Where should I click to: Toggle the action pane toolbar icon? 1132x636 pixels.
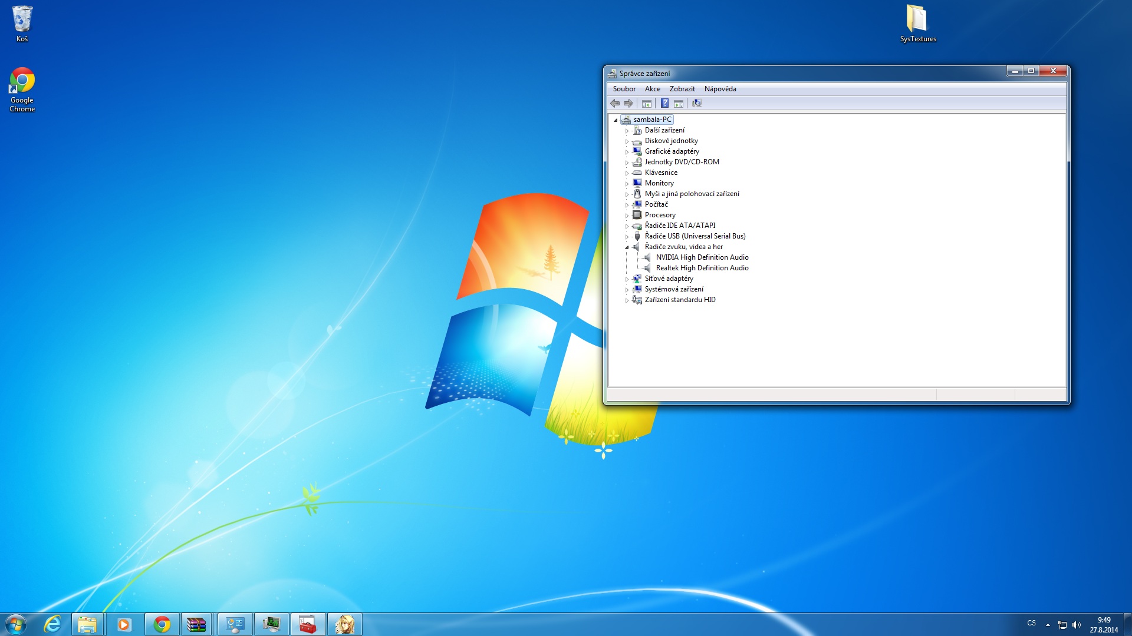679,104
